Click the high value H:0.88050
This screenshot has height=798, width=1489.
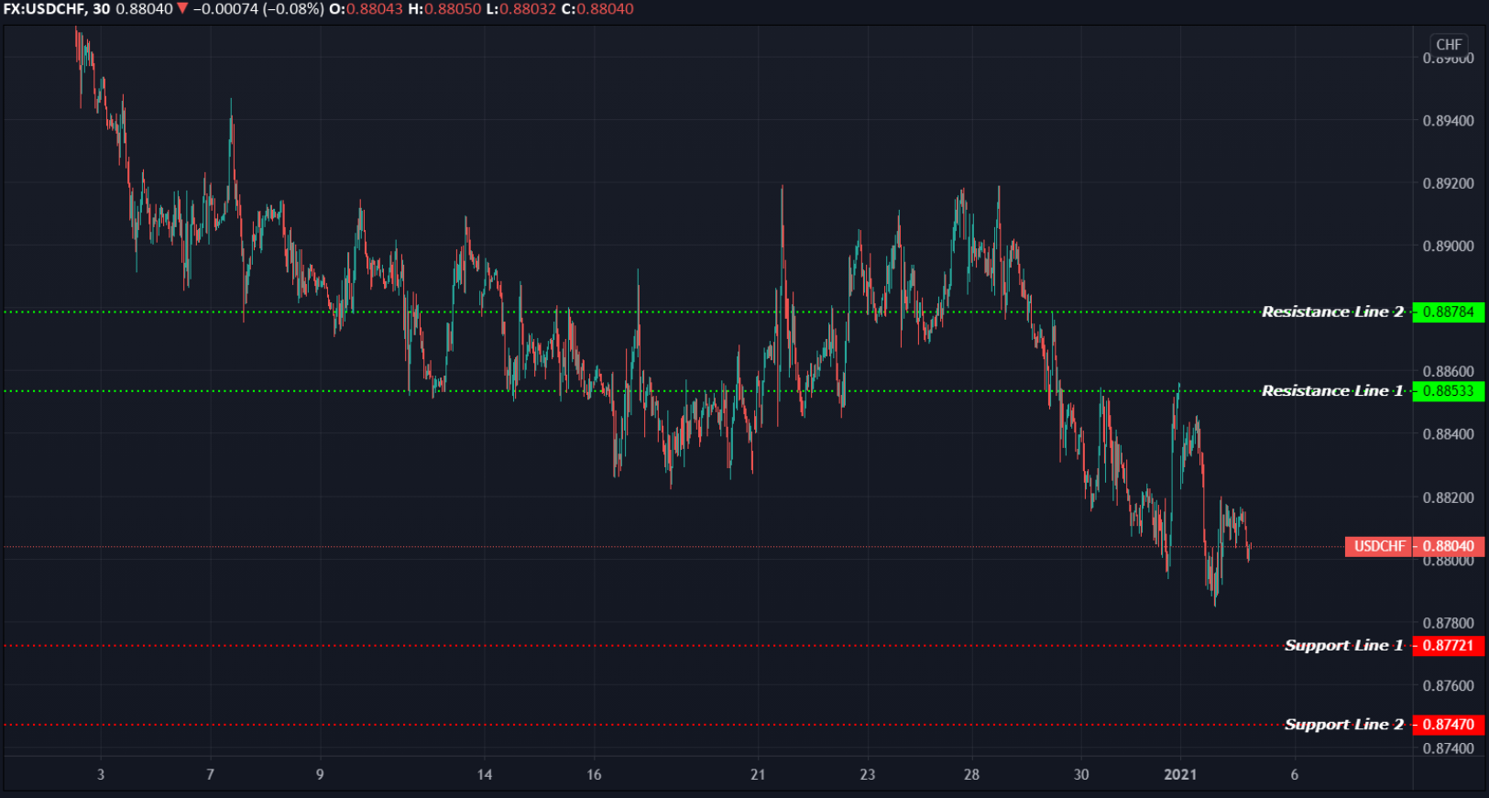[444, 9]
